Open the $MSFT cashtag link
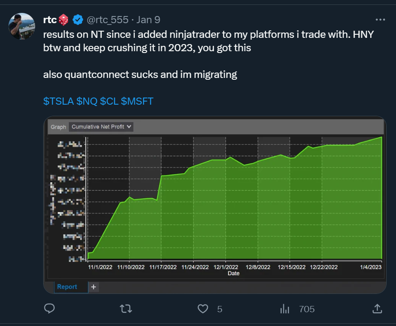 [x=137, y=102]
